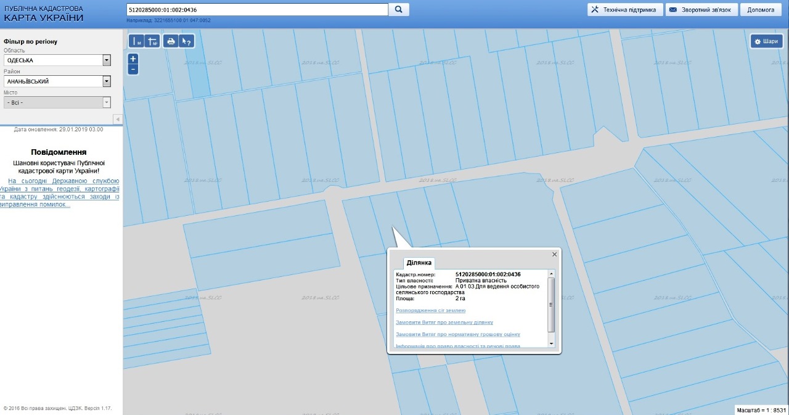
Task: Select the distance measurement tool
Action: click(136, 41)
